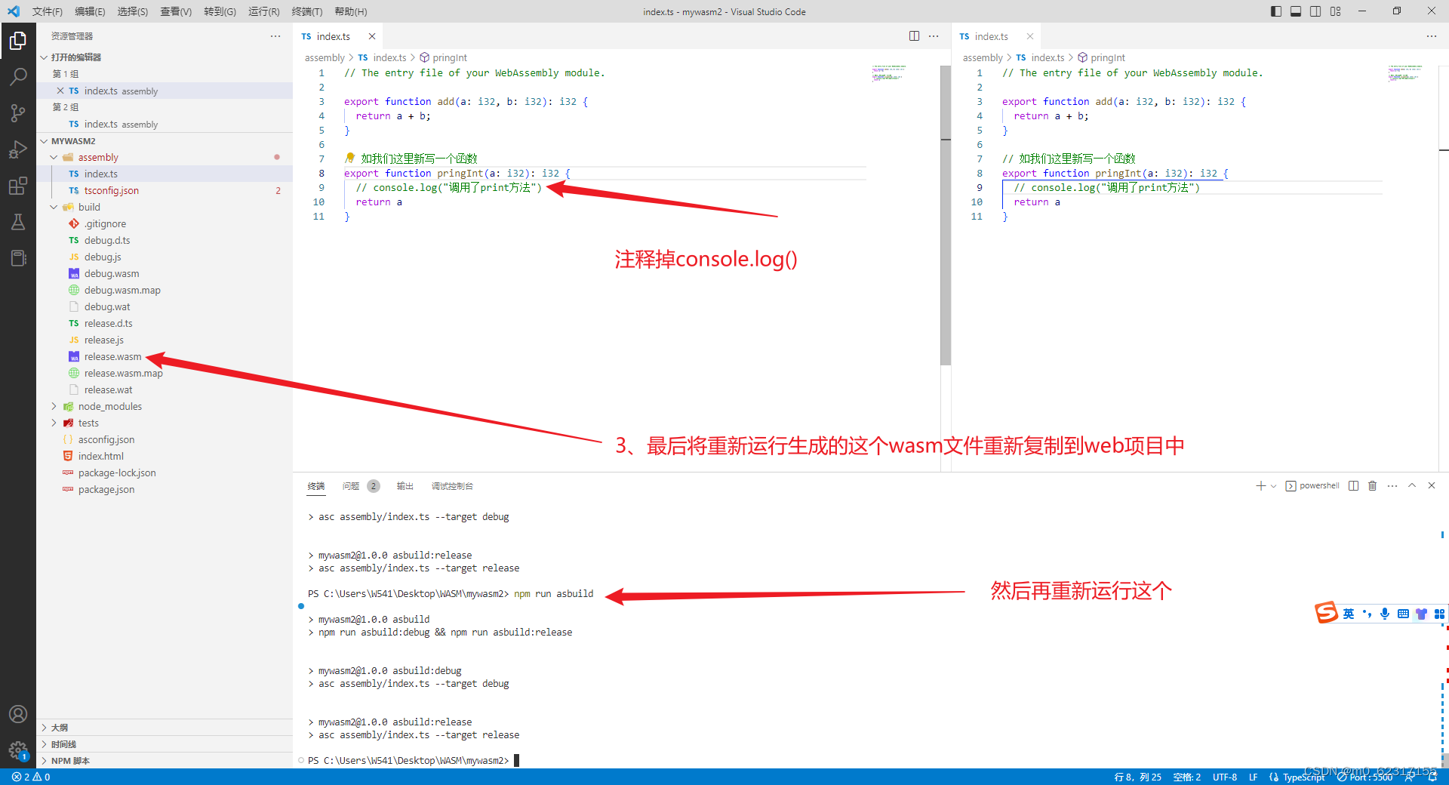Screen dimensions: 1449x785
Task: Toggle the bottom panel visibility
Action: 1296,11
